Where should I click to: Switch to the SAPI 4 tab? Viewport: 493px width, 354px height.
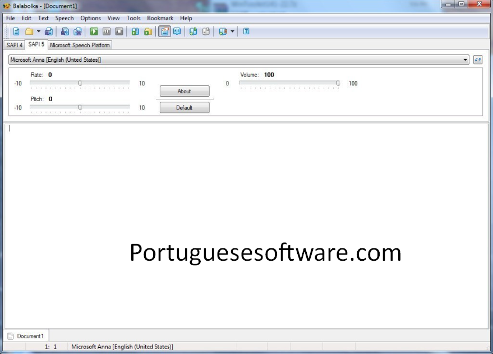[14, 45]
